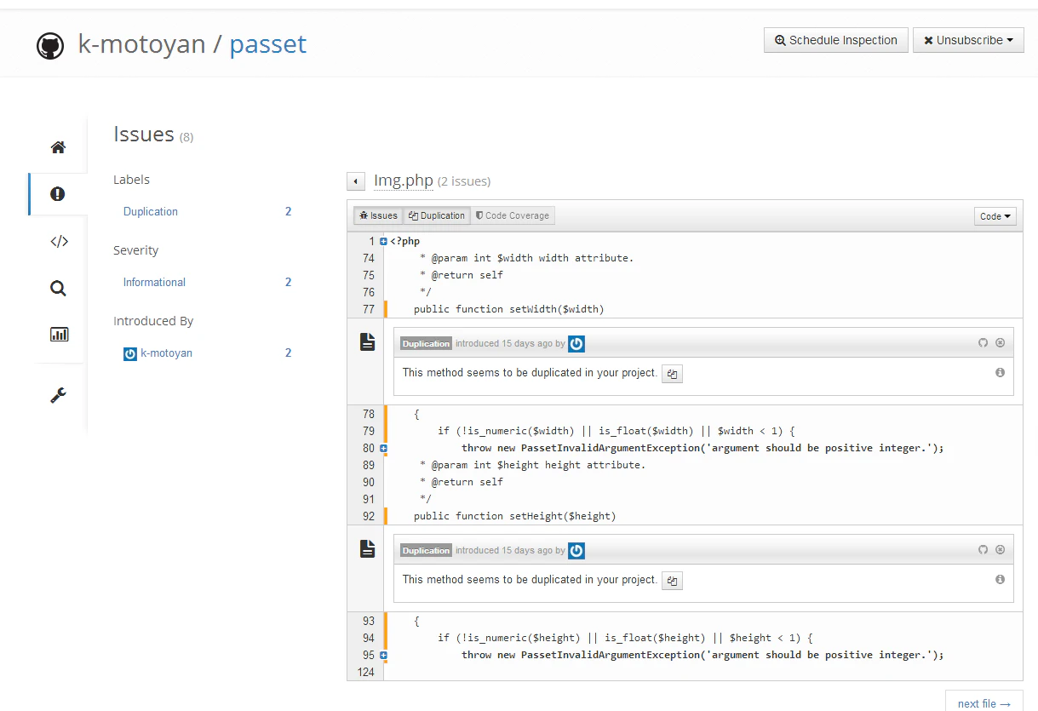Click count 2 next to Informational
The image size is (1038, 711).
click(288, 283)
